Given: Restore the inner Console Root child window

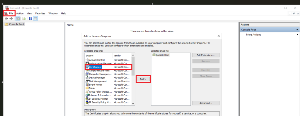Looking at the screenshot, I should pyautogui.click(x=294, y=13).
